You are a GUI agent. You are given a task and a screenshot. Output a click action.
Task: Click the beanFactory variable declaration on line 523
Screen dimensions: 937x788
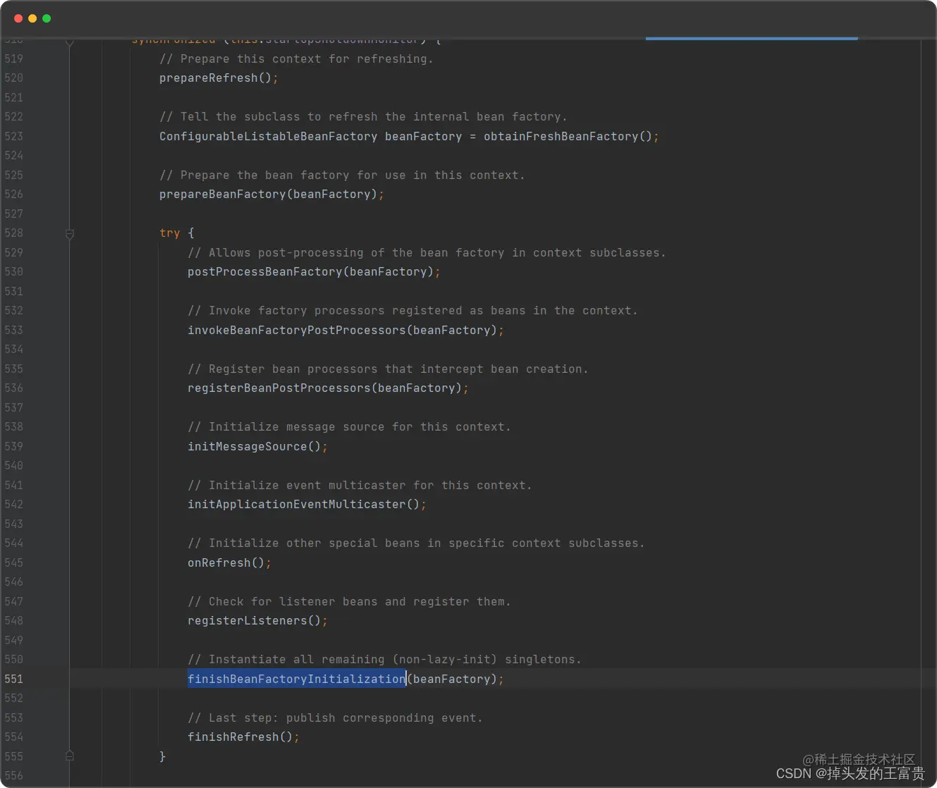pyautogui.click(x=423, y=137)
